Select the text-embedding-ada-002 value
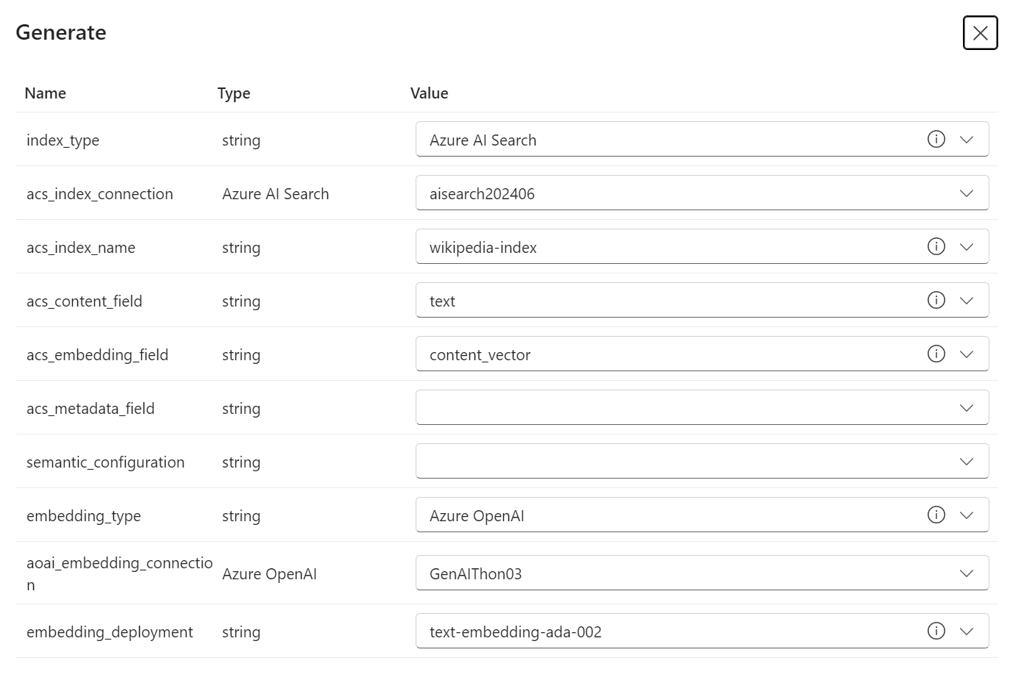The width and height of the screenshot is (1010, 680). [702, 631]
